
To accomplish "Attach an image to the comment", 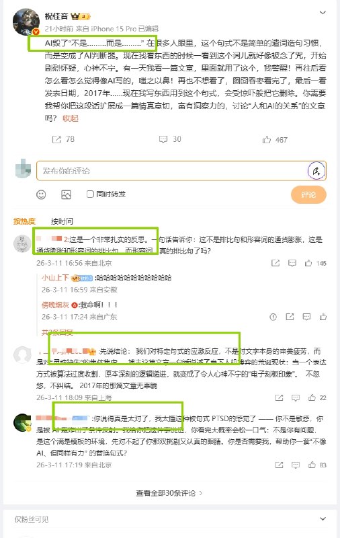I will coord(66,194).
